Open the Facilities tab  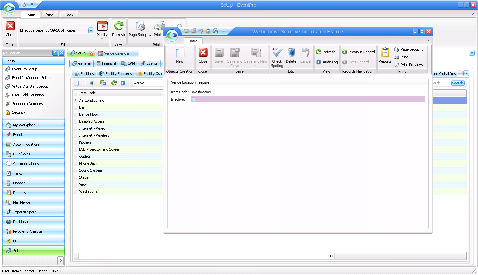point(84,74)
